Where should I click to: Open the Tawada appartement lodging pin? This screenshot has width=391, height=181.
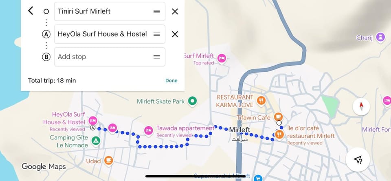pyautogui.click(x=149, y=130)
